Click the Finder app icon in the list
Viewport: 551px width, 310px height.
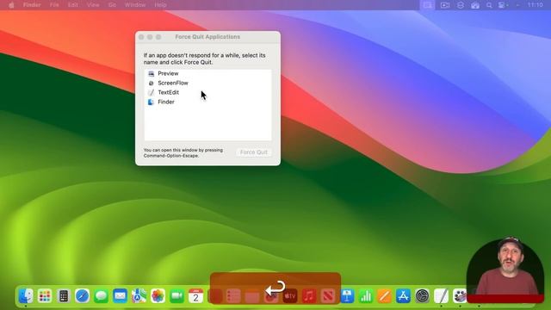[152, 102]
